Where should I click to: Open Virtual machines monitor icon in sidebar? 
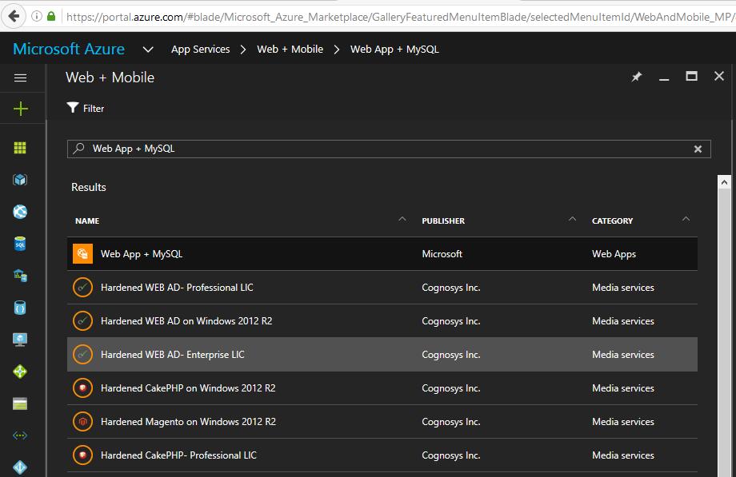point(20,340)
